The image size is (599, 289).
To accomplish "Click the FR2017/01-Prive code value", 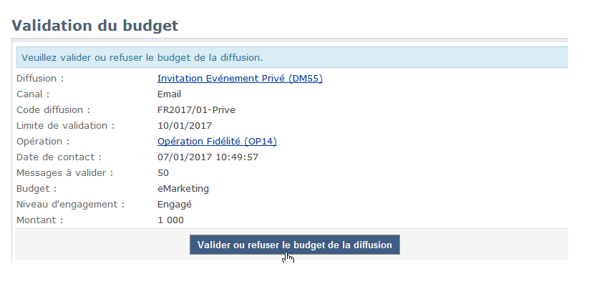I will pos(196,110).
